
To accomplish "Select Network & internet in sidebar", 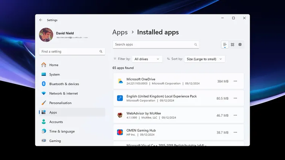I will coord(63,94).
